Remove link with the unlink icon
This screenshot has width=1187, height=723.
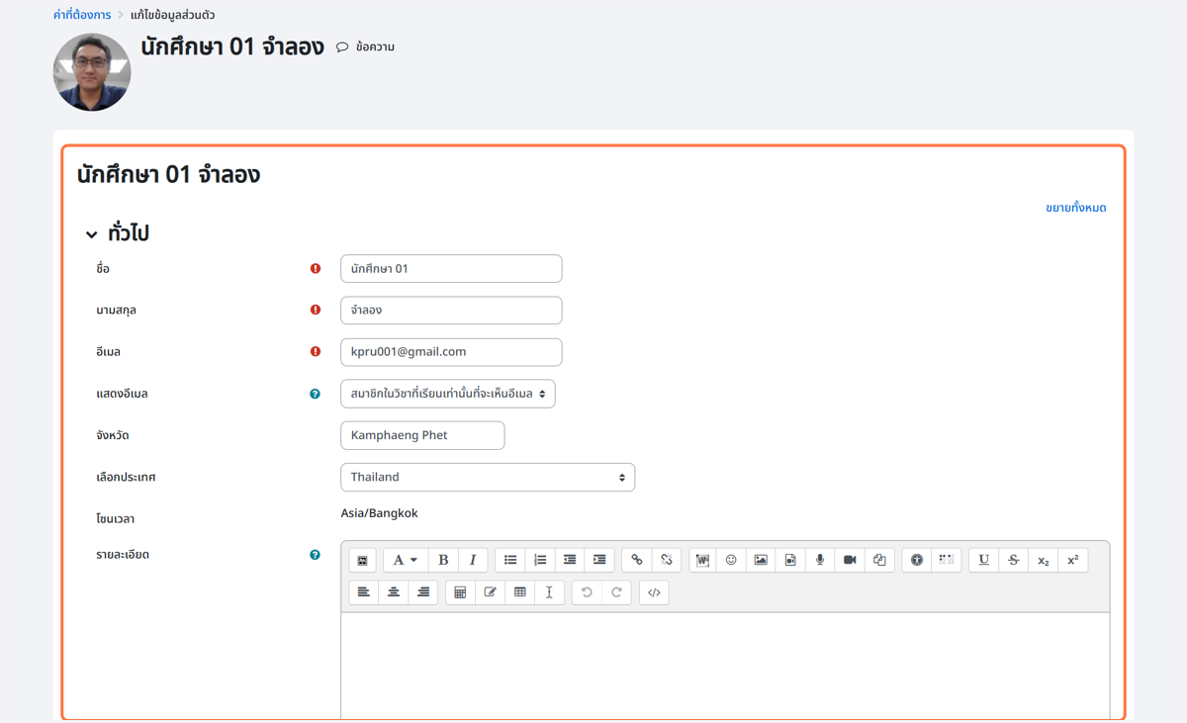click(x=667, y=560)
